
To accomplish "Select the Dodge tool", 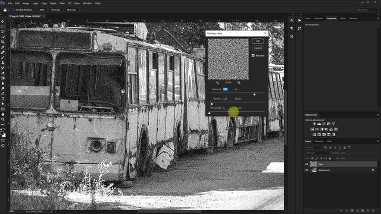I will [3, 89].
